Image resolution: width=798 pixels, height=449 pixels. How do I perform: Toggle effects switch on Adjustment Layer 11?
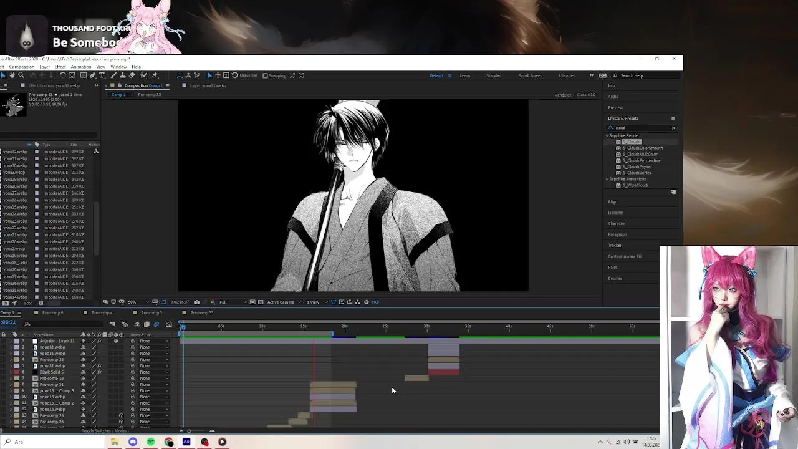(100, 341)
